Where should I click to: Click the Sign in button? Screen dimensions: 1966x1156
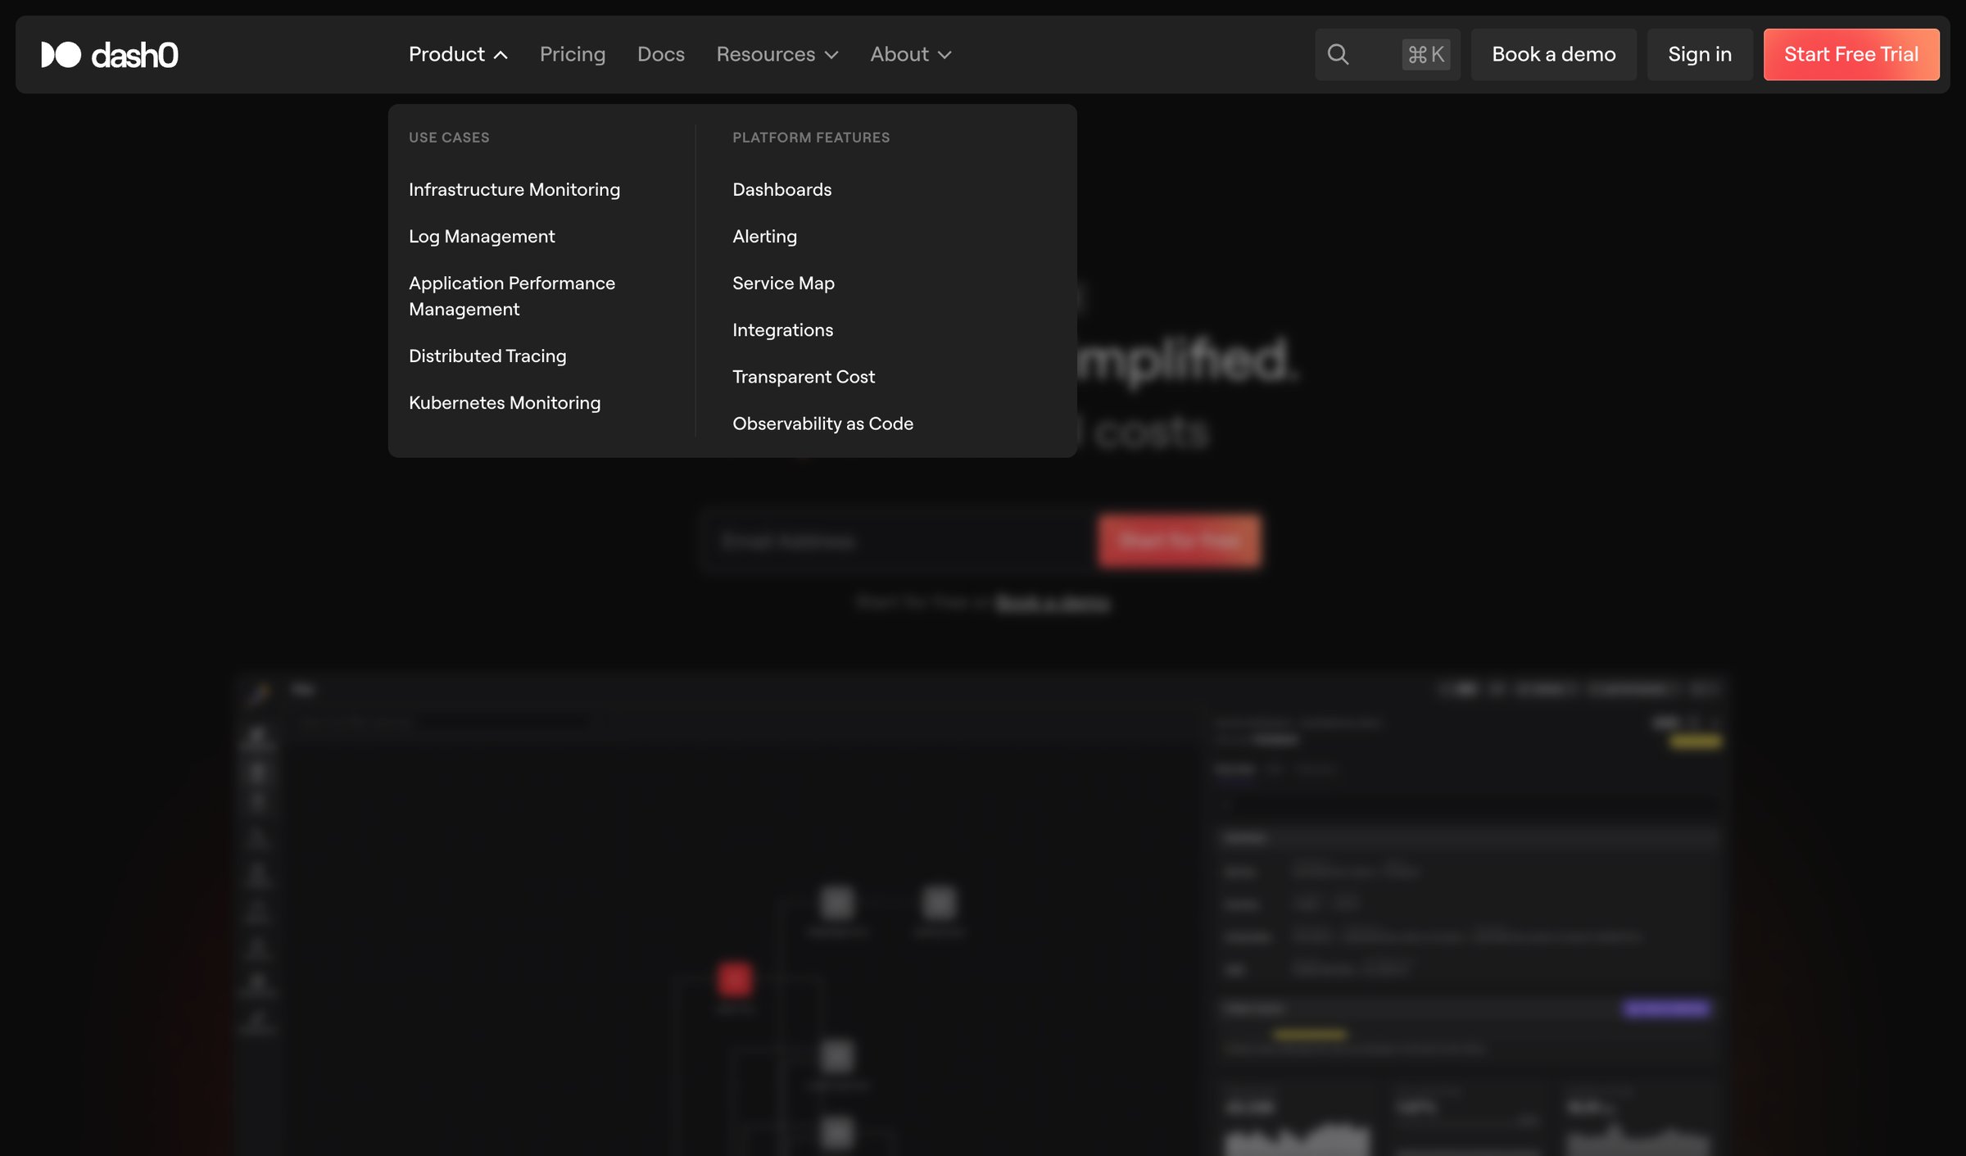[1700, 54]
